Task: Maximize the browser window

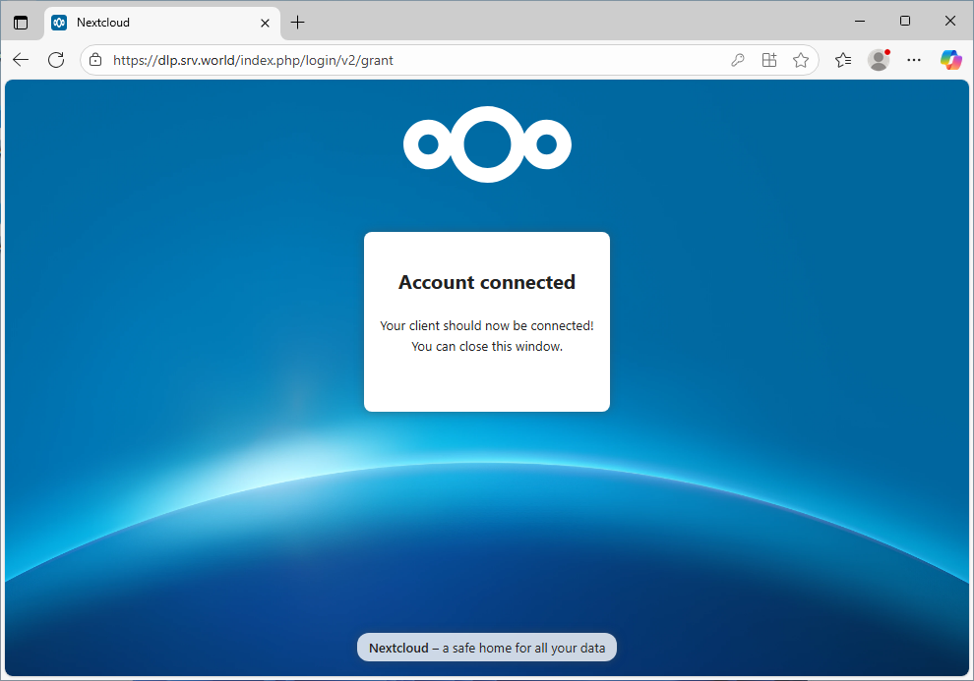Action: click(x=905, y=21)
